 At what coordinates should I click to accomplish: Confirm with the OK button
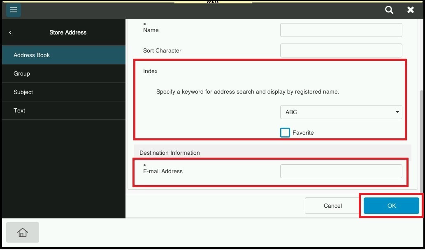391,206
